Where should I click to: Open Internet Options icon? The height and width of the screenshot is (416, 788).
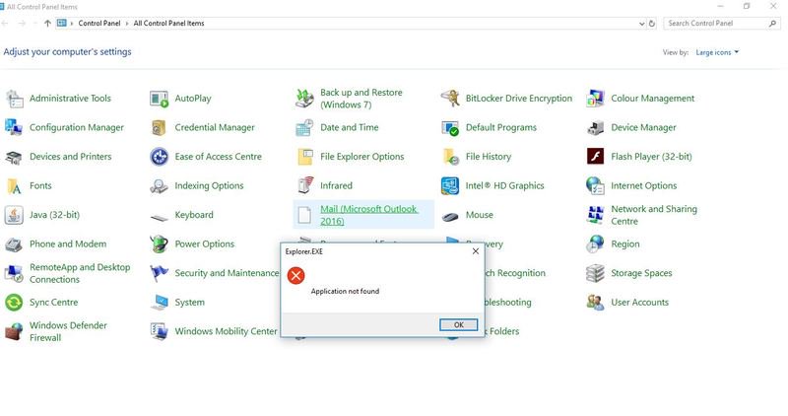(596, 185)
